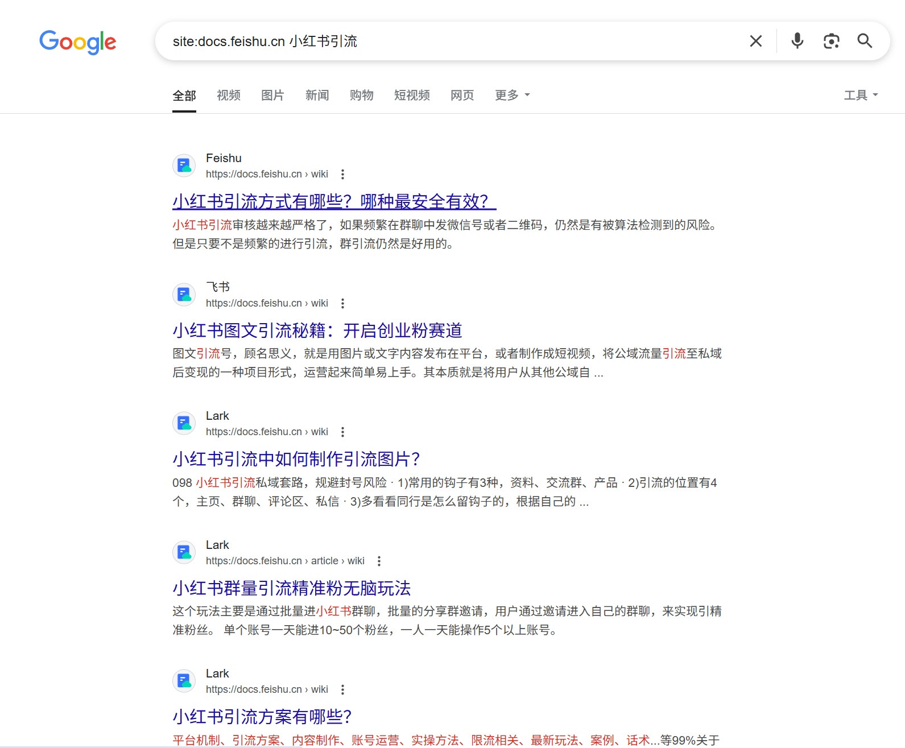The image size is (905, 748).
Task: Switch to the 网页 tab
Action: (x=462, y=95)
